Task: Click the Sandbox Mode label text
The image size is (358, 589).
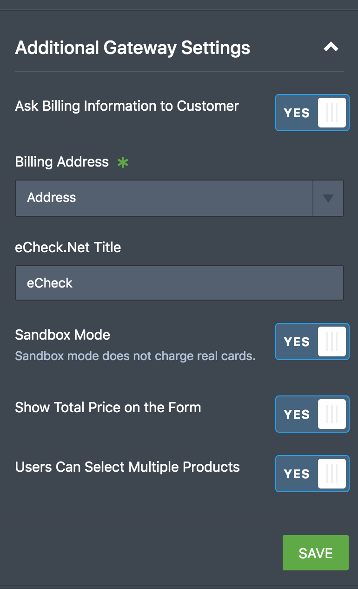Action: (x=63, y=335)
